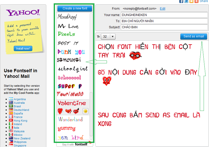Click the To recipient field
Screen dimensions: 209x147
click(x=164, y=21)
